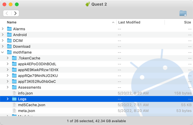Screen dimensions: 193x125
Task: Click the status bar selection summary
Action: click(96, 121)
